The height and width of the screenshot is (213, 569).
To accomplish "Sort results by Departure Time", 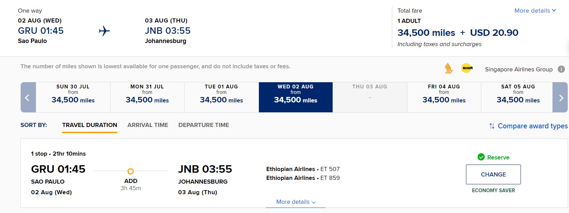I will (x=204, y=125).
